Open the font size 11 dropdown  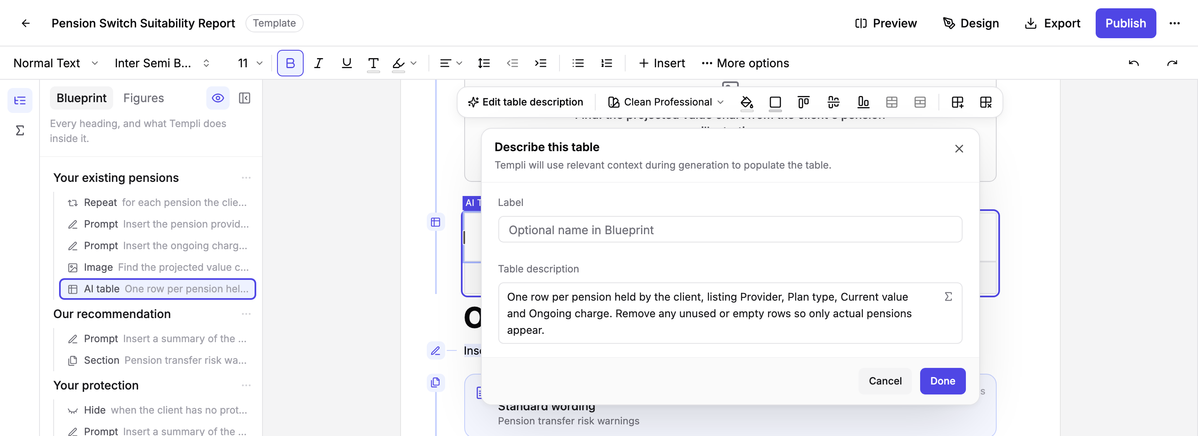[x=250, y=63]
